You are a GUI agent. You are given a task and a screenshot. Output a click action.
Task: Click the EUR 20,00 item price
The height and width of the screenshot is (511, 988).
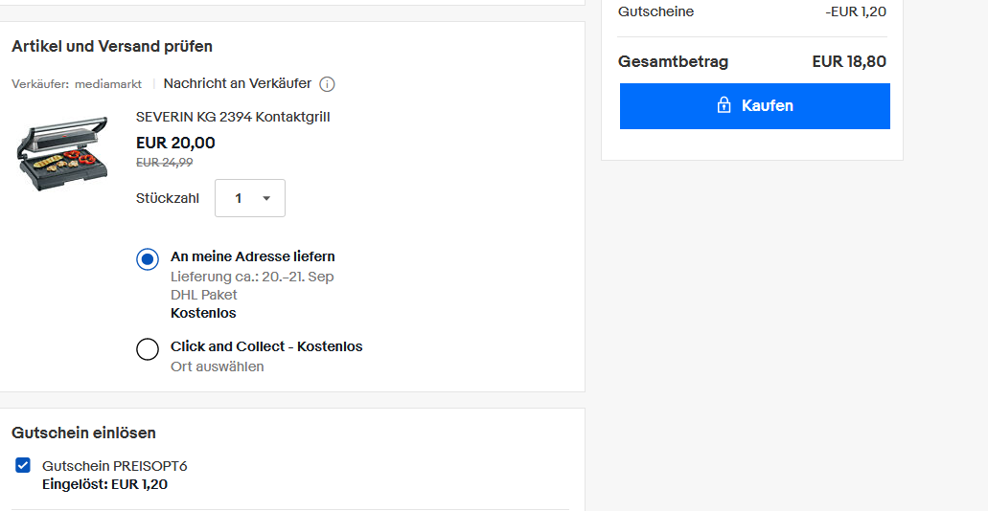175,143
